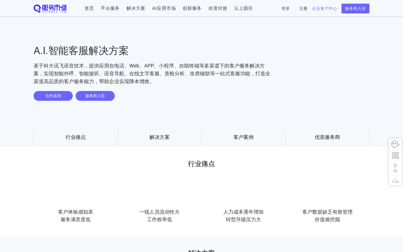Open the 解决方案 navigation menu item
The width and height of the screenshot is (403, 252).
[x=136, y=8]
